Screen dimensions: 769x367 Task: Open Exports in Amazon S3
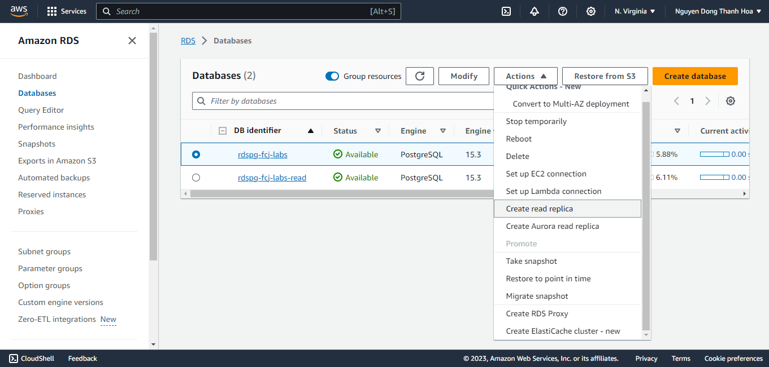point(57,161)
